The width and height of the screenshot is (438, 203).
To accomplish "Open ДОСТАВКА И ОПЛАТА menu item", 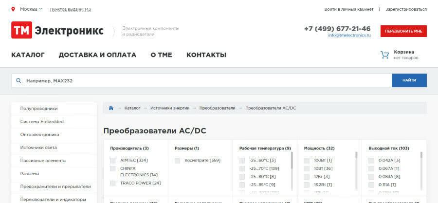I will click(97, 55).
